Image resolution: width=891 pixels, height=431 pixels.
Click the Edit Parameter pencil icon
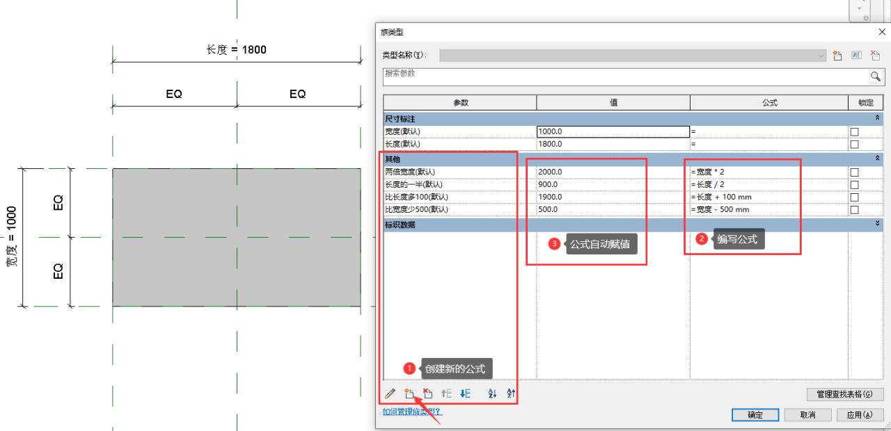pyautogui.click(x=391, y=394)
